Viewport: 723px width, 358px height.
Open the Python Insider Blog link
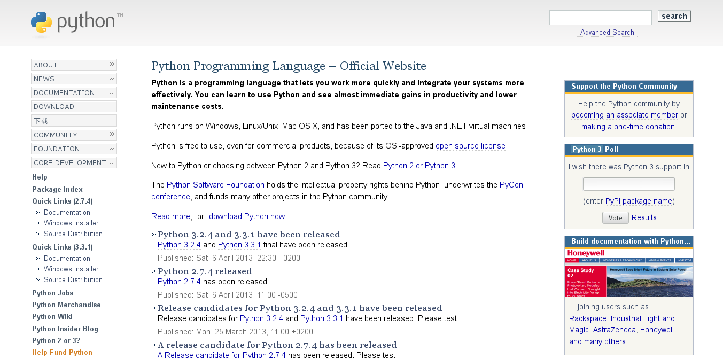click(x=65, y=329)
